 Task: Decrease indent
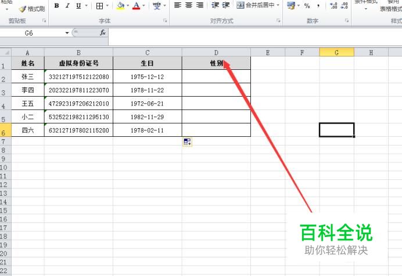(215, 5)
